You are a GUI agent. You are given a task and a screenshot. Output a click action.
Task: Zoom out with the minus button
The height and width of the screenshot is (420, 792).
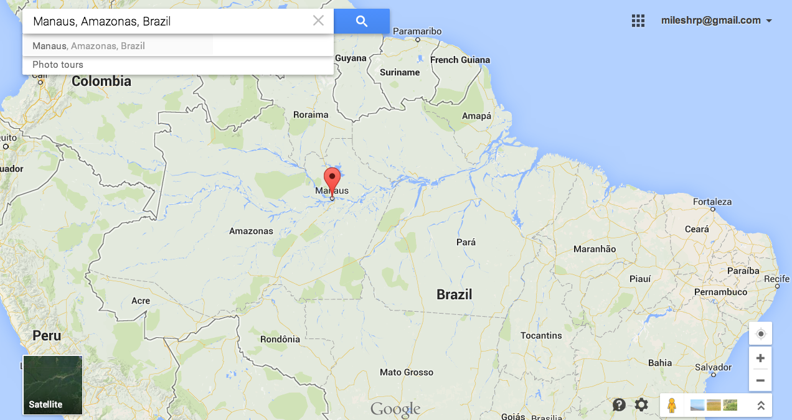[x=760, y=380]
